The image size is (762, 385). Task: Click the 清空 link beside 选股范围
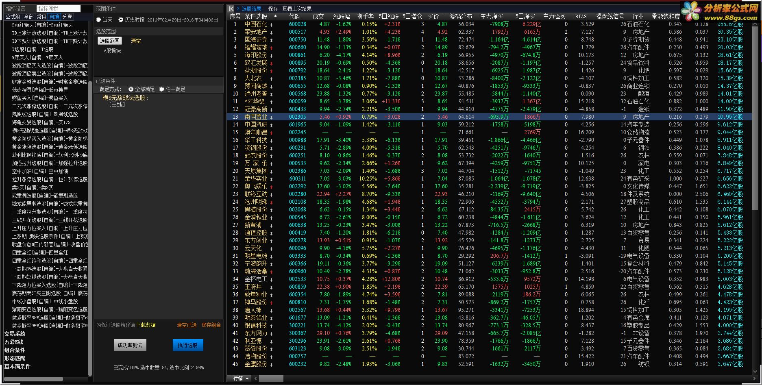click(136, 41)
